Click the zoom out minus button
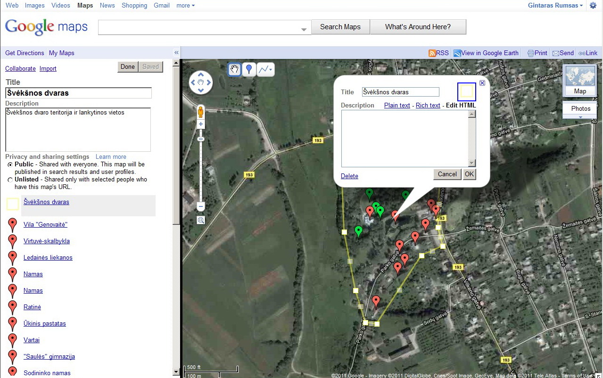The width and height of the screenshot is (603, 378). click(x=201, y=206)
